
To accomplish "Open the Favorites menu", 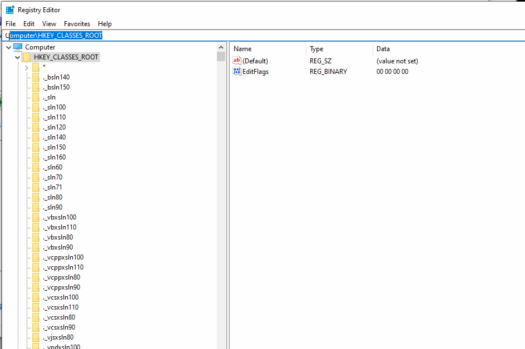I will (77, 24).
